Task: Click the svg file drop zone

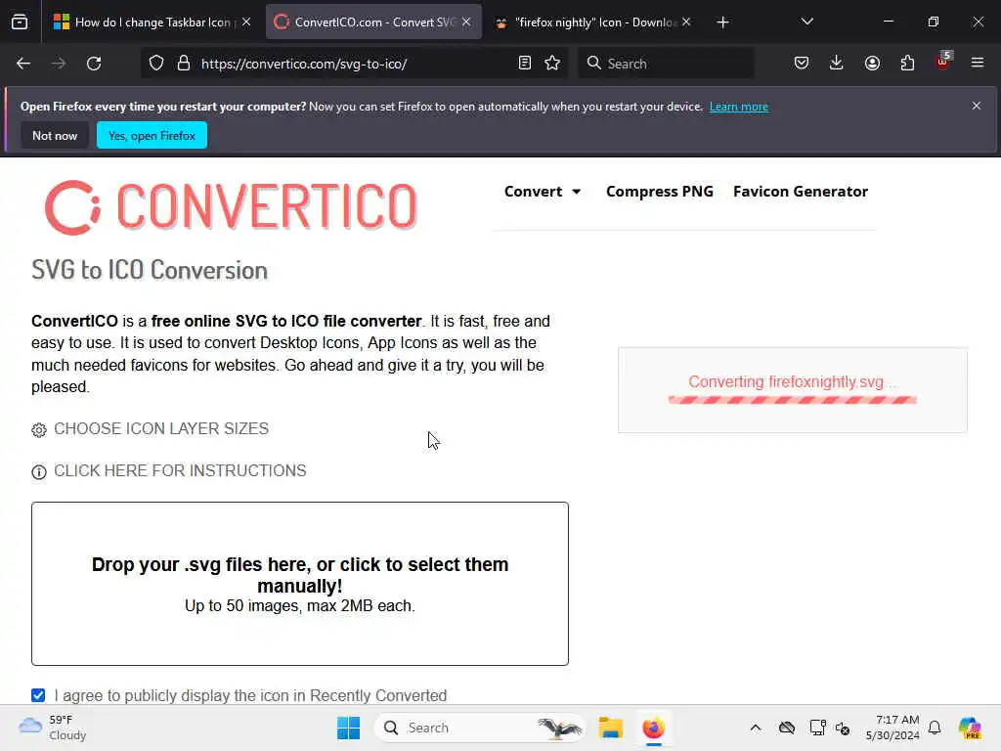Action: click(x=300, y=584)
